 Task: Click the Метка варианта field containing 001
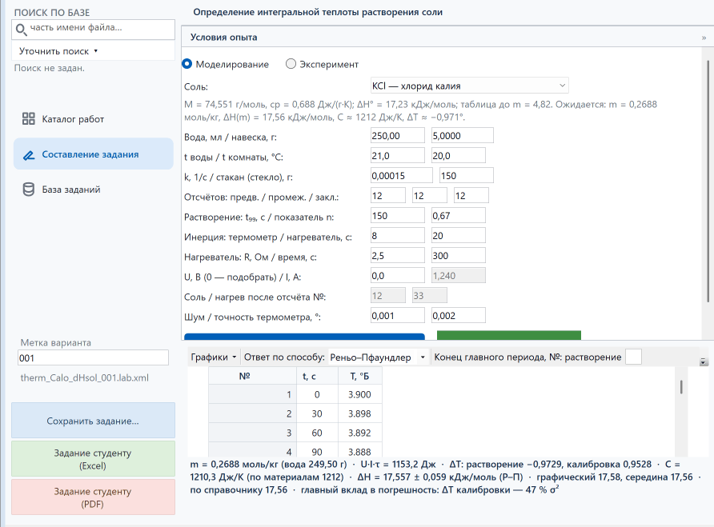coord(94,357)
